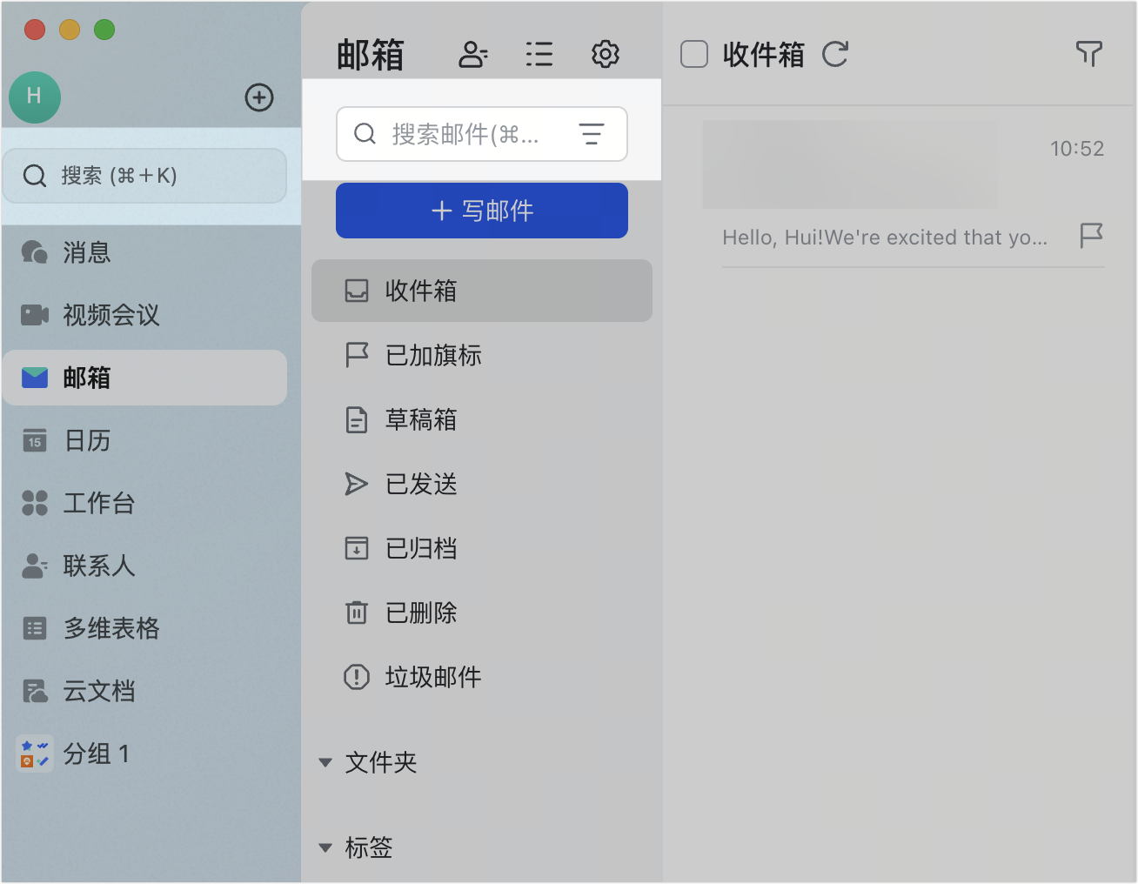Open 工作台 in the sidebar

[144, 503]
